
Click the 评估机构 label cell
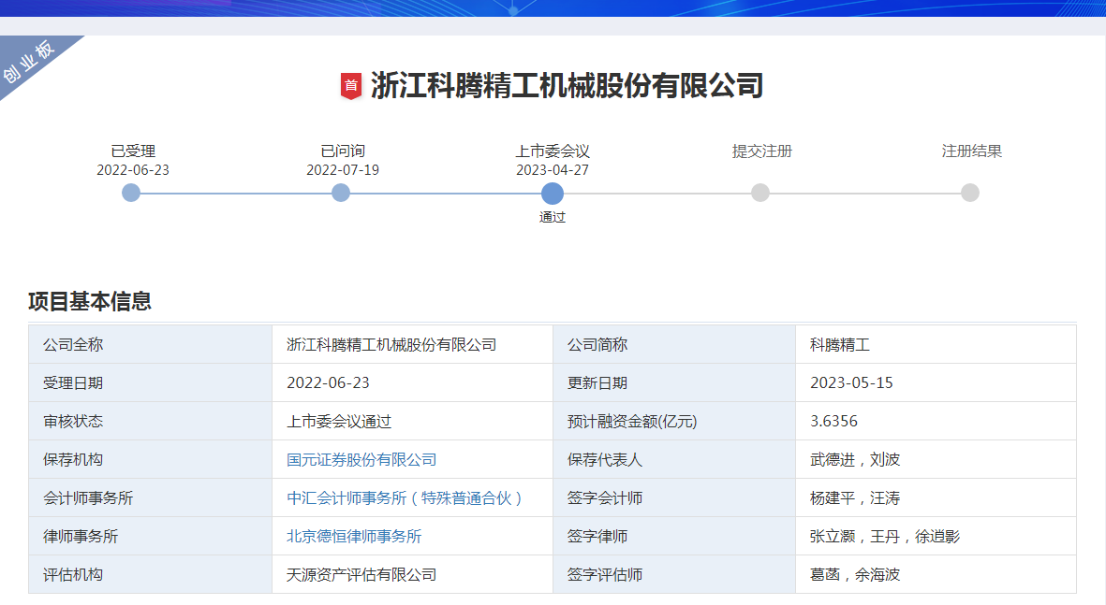pos(150,574)
